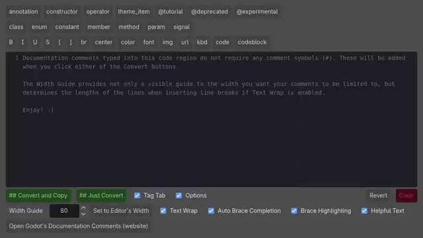Insert the operator tag
Viewport: 423px width, 238px height.
click(98, 12)
